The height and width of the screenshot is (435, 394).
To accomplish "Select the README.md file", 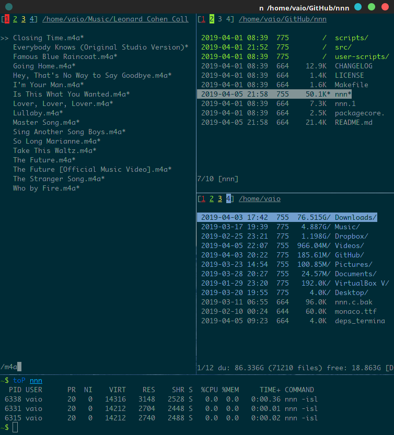I will pos(353,123).
